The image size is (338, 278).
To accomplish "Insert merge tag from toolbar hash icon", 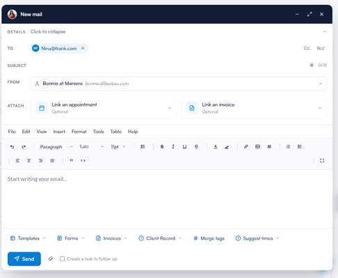I will [269, 146].
